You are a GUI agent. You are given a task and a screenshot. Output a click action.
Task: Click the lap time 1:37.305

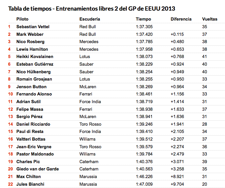144,27
